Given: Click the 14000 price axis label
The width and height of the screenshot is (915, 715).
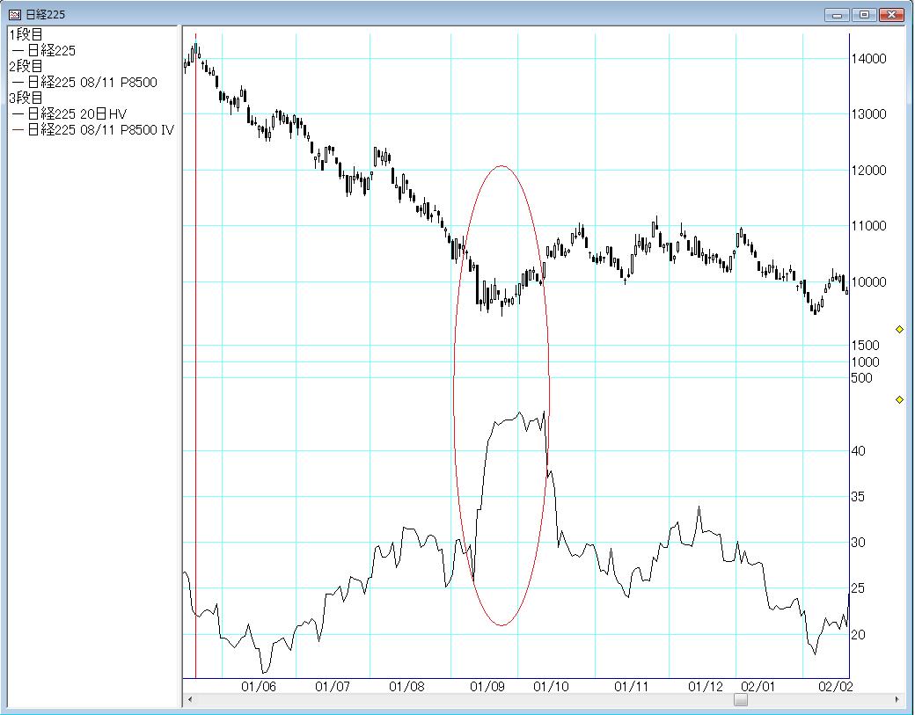Looking at the screenshot, I should click(x=868, y=58).
